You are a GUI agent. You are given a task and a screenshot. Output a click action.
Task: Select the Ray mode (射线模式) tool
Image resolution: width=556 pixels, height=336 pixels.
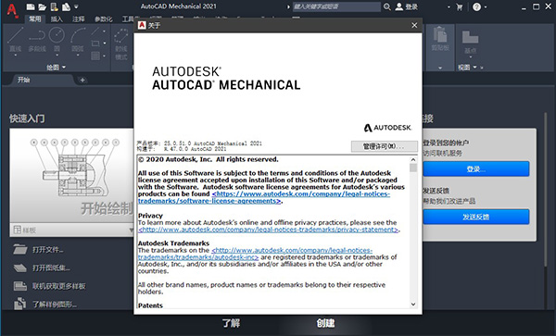click(120, 44)
